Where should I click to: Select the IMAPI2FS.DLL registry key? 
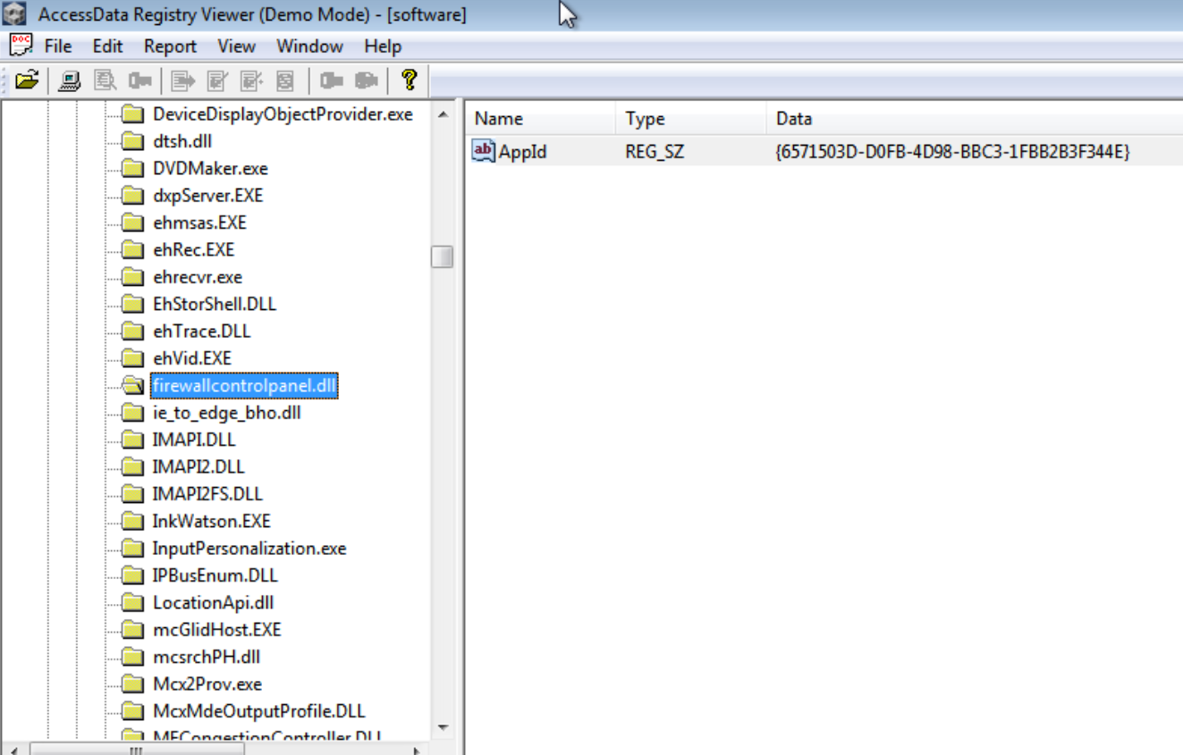[x=207, y=494]
